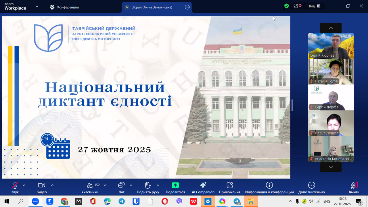This screenshot has width=368, height=207.
Task: Open the black M app in the taskbar
Action: (x=78, y=201)
